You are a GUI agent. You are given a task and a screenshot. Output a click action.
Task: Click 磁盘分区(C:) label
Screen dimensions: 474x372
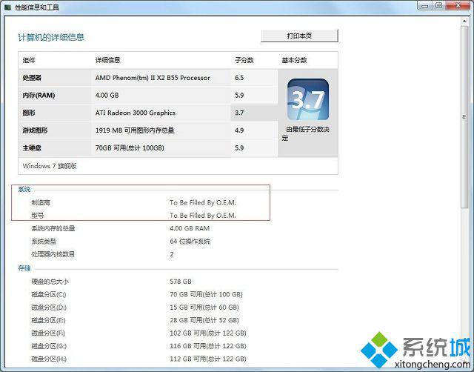click(x=49, y=294)
